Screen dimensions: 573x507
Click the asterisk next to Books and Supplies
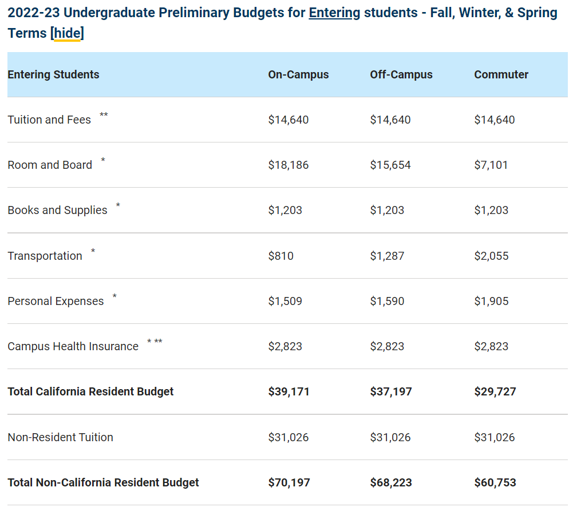pyautogui.click(x=118, y=206)
